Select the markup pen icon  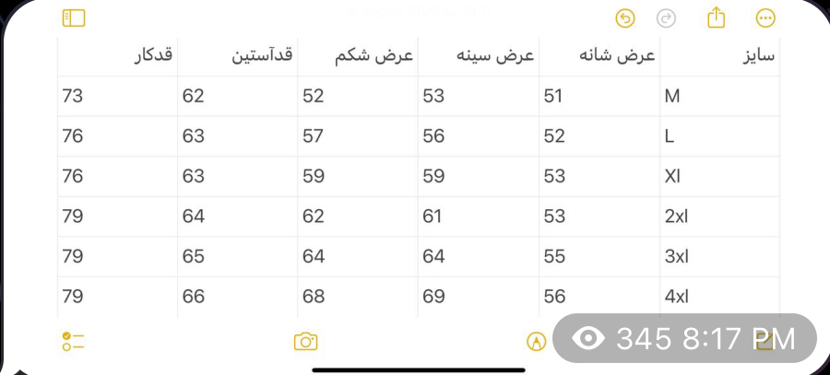[x=536, y=342]
